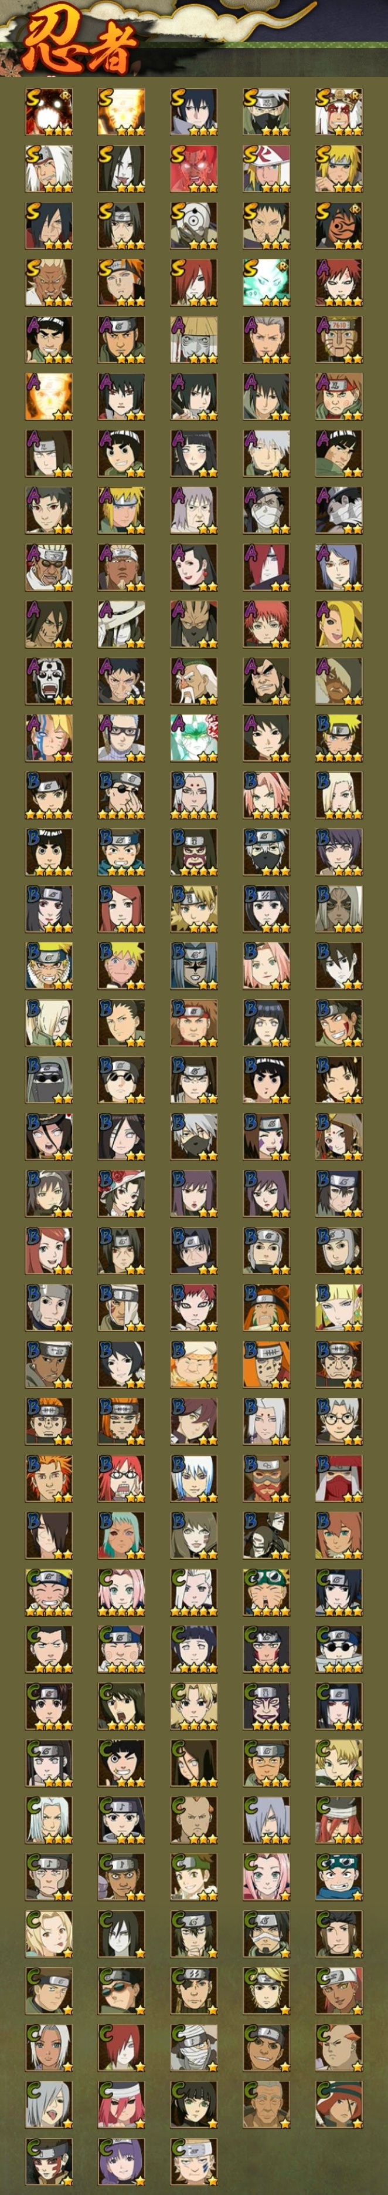Select the golden chakra Naruto S-rank portrait
Screen dimensions: 388x2195
[121, 112]
